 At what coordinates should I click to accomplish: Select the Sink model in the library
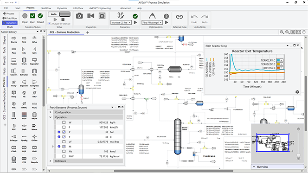pyautogui.click(x=24, y=39)
